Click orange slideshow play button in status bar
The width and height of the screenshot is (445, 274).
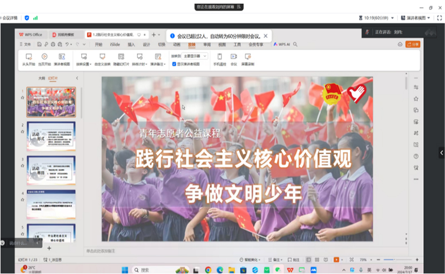[337, 260]
